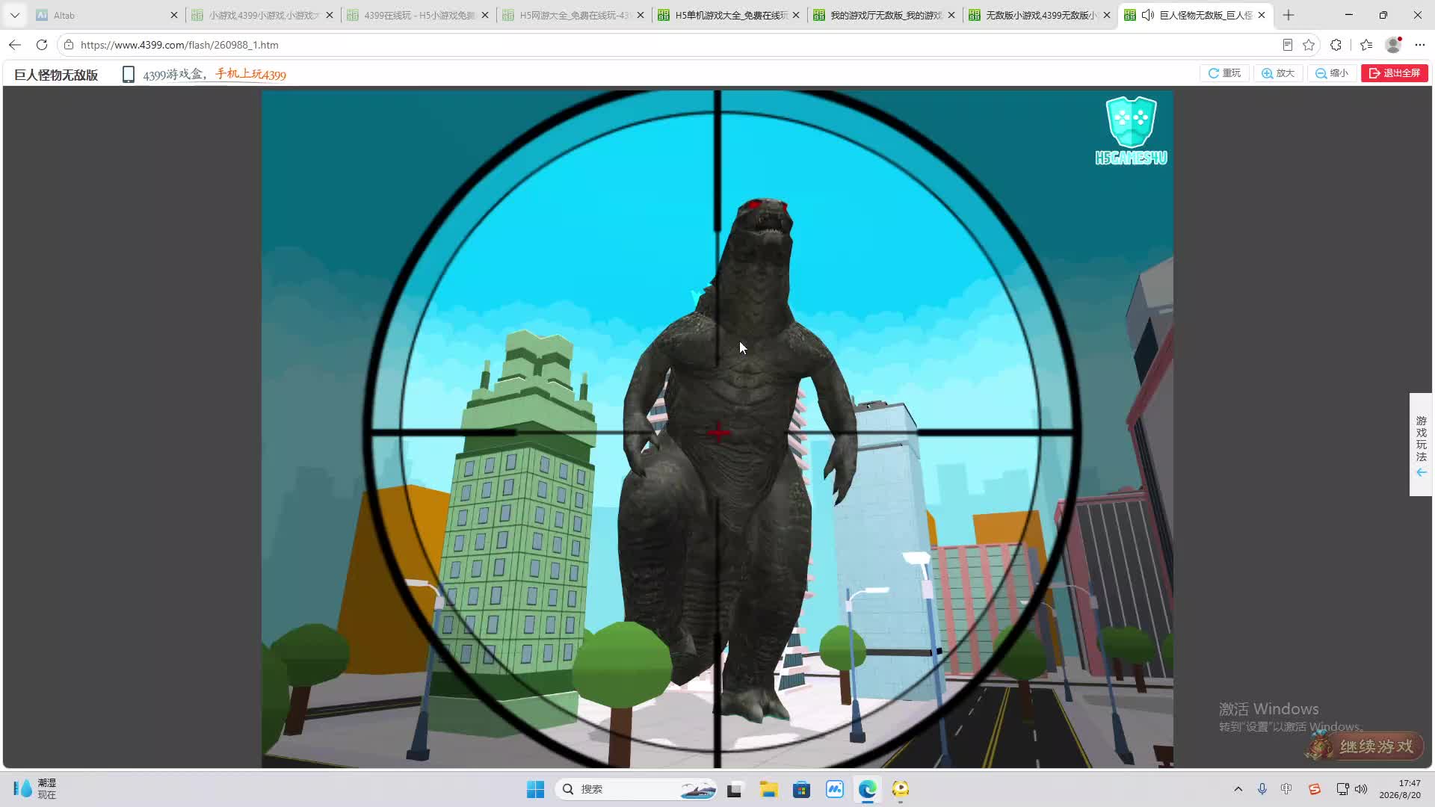The image size is (1435, 807).
Task: Open the favorites list
Action: [1366, 45]
